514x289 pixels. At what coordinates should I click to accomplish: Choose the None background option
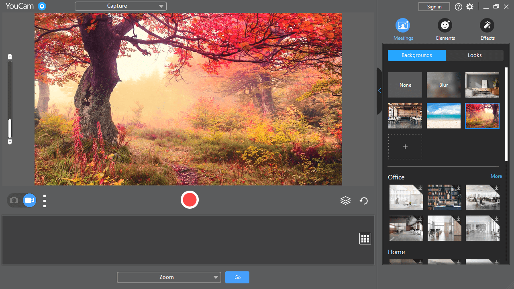coord(405,85)
